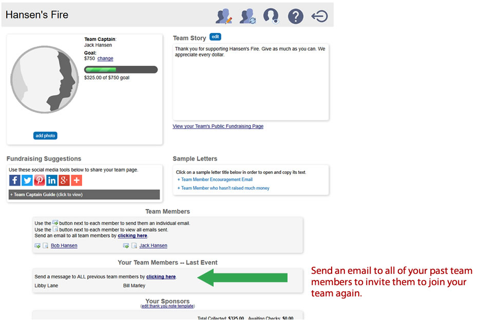This screenshot has height=320, width=498.
Task: Expand Team Member Encouragement Email sample letter
Action: (217, 179)
